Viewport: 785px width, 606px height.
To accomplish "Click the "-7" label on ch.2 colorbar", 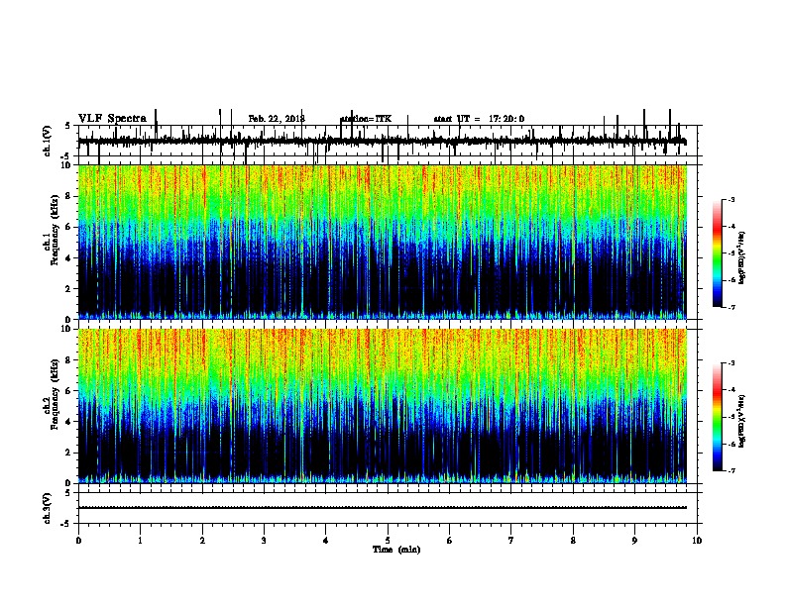I will [x=731, y=471].
